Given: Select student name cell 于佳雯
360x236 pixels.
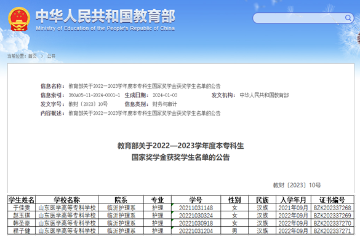Looking at the screenshot, I should point(22,208).
